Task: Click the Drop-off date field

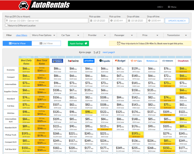Action: pyautogui.click(x=137, y=21)
